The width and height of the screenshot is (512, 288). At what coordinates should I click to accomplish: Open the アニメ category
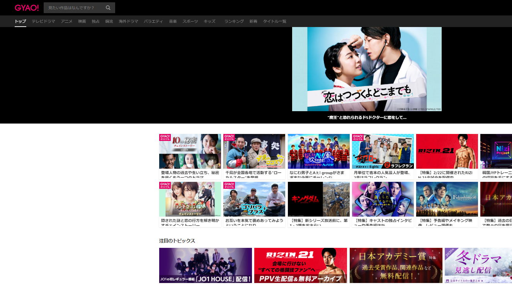pos(66,21)
